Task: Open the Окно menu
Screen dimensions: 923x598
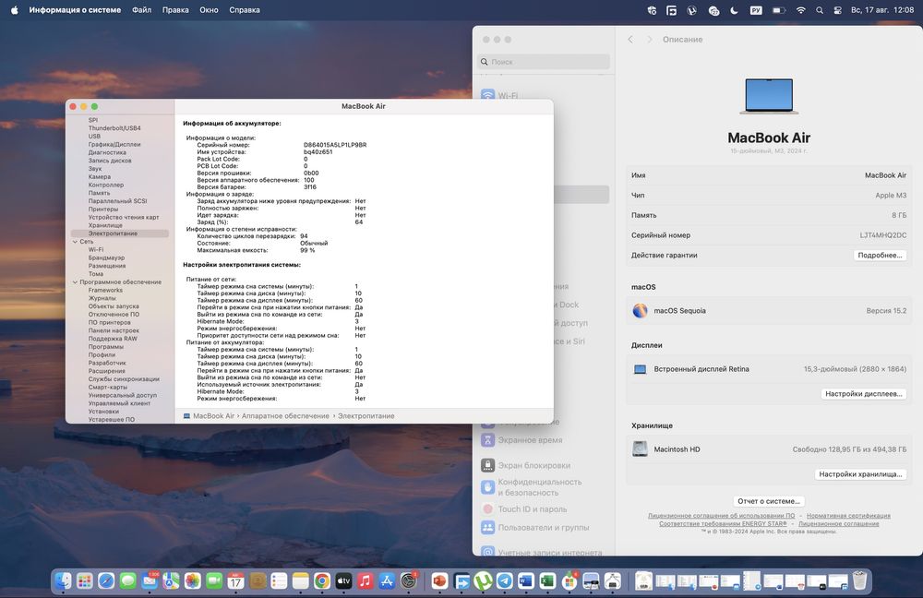Action: click(209, 10)
